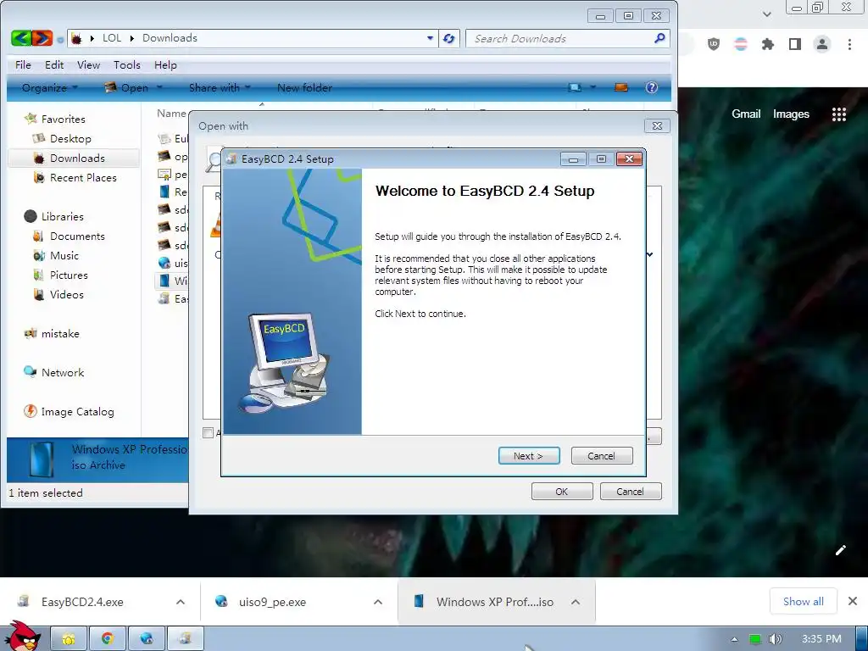The height and width of the screenshot is (651, 868).
Task: Click the Images link
Action: tap(791, 114)
